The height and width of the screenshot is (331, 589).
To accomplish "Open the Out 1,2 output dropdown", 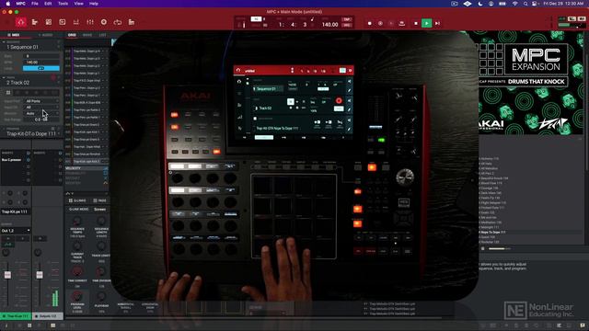I will click(16, 231).
